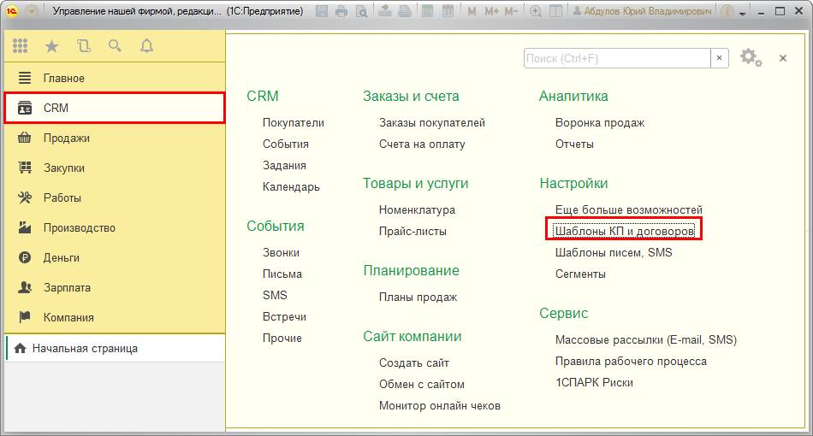
Task: Click the calendar icon in title bar
Action: pyautogui.click(x=448, y=11)
